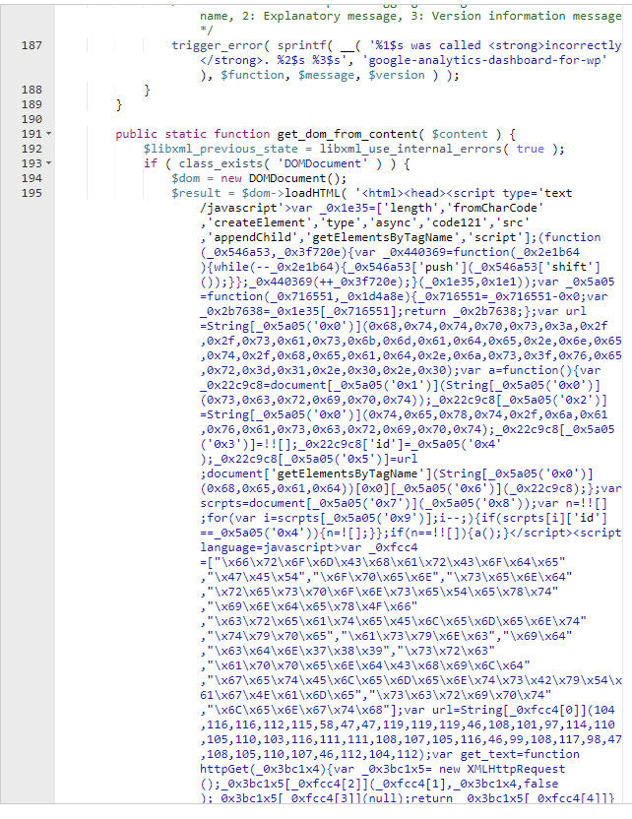Click 'public static function' keywords
632x819 pixels.
[193, 134]
